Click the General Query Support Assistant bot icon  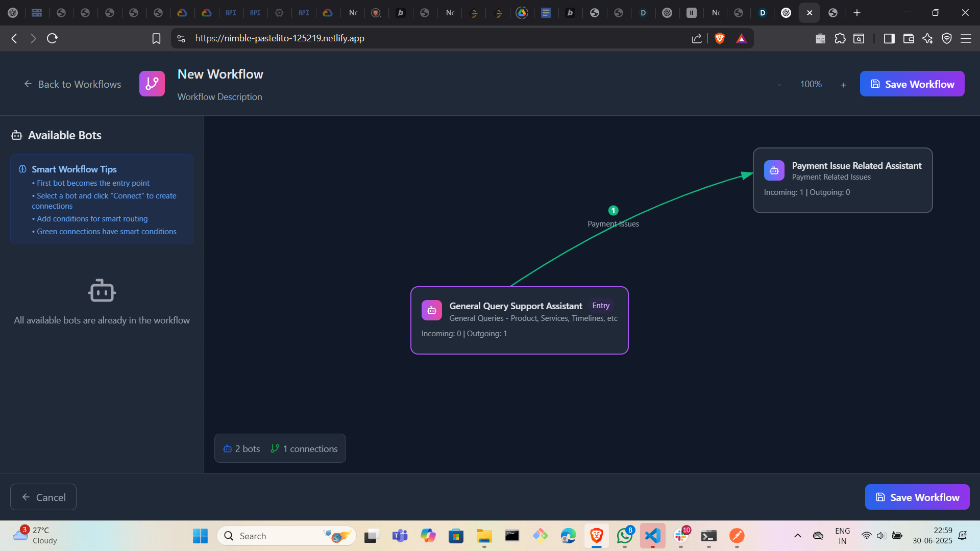(431, 310)
